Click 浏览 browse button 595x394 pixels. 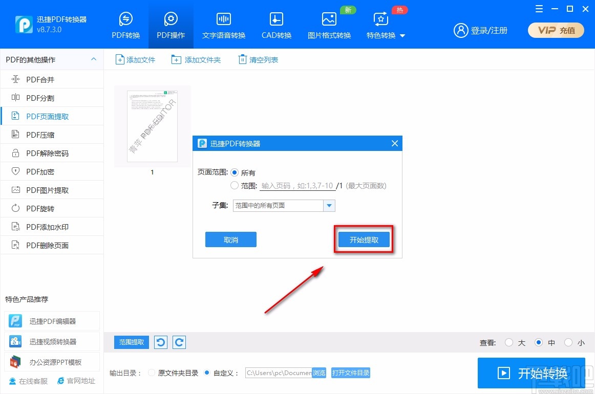point(319,373)
